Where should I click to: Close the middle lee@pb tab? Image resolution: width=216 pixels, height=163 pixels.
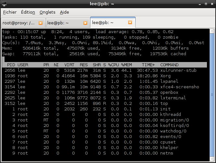click(85, 23)
